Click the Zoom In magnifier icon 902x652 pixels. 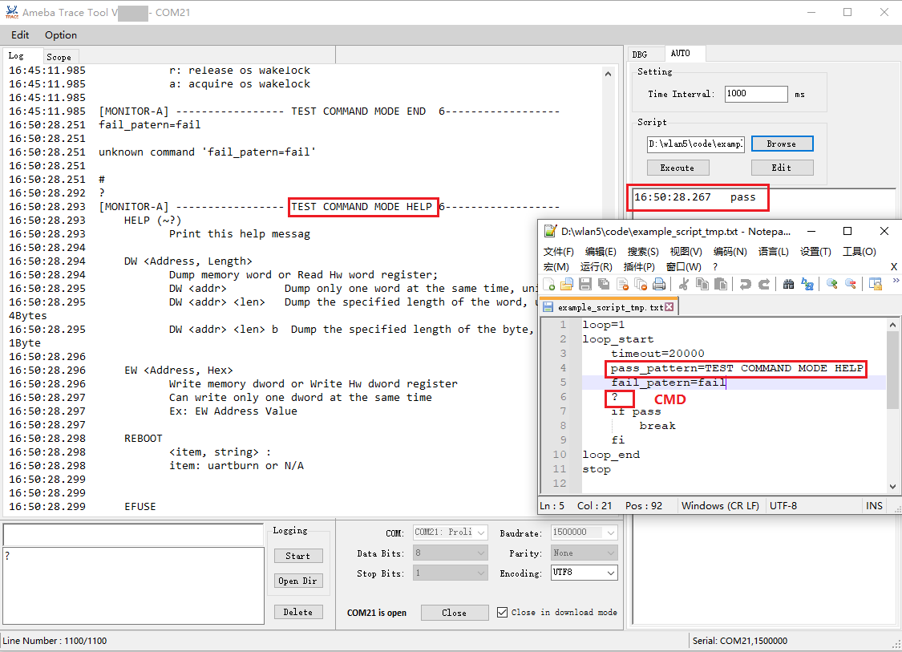[x=832, y=284]
